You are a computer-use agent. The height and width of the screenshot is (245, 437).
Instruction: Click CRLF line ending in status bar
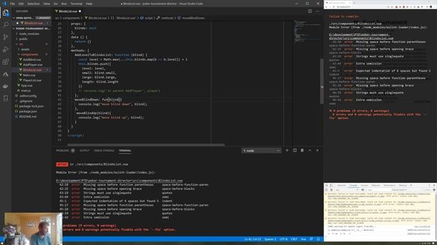294,239
